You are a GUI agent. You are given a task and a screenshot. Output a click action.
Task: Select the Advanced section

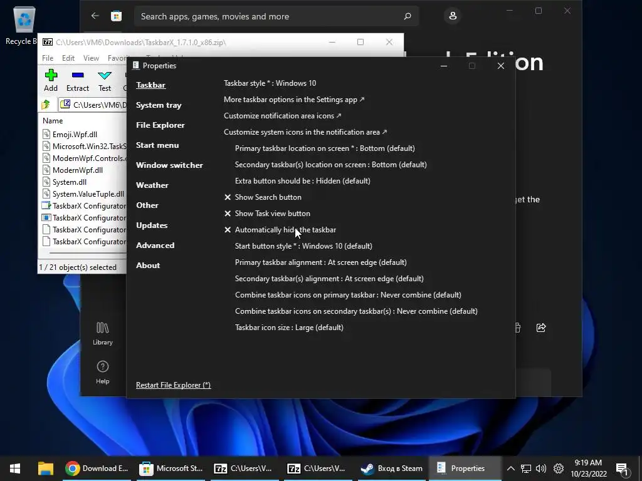pyautogui.click(x=155, y=246)
